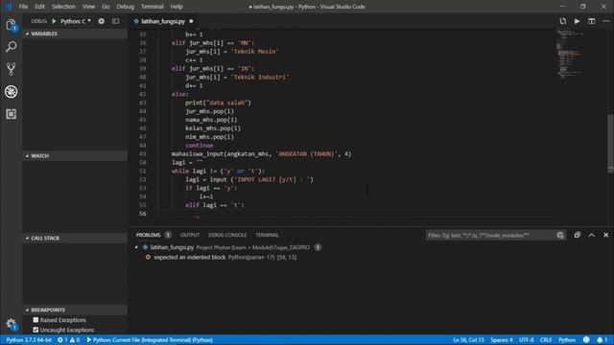Image resolution: width=614 pixels, height=345 pixels.
Task: Open the Help menu
Action: pyautogui.click(x=177, y=7)
